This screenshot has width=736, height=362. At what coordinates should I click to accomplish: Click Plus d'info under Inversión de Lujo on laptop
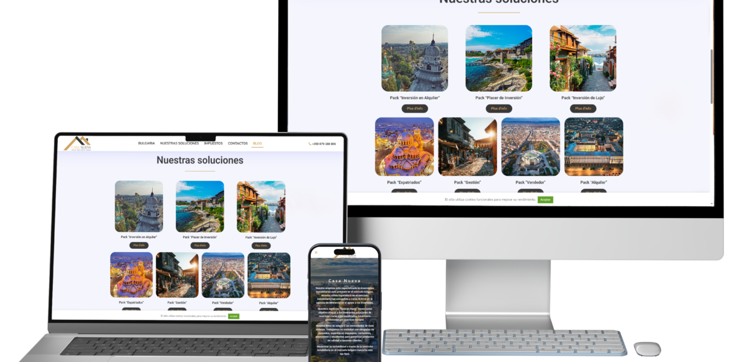(261, 245)
